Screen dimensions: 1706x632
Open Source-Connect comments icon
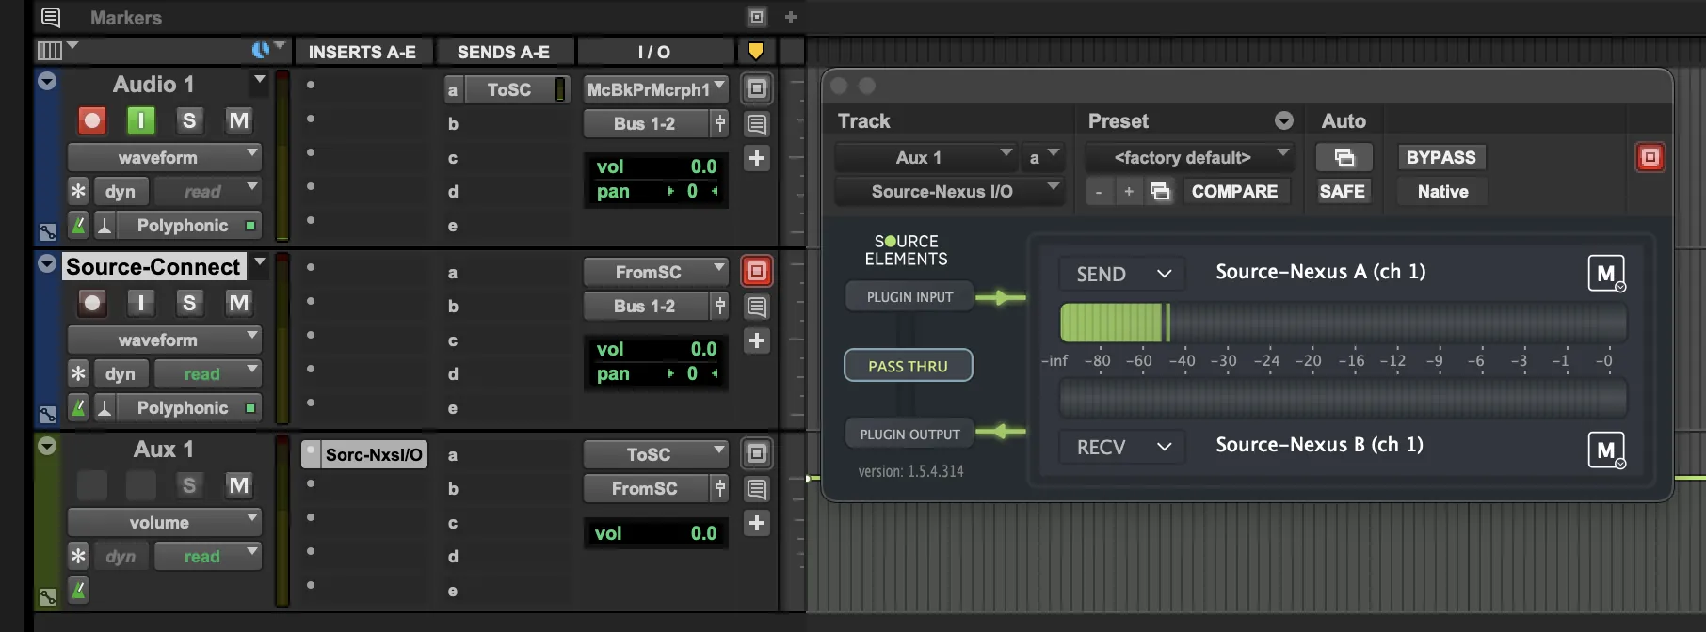point(756,307)
